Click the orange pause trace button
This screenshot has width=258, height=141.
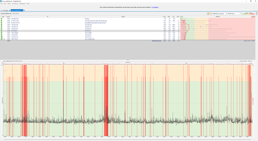coord(208,13)
